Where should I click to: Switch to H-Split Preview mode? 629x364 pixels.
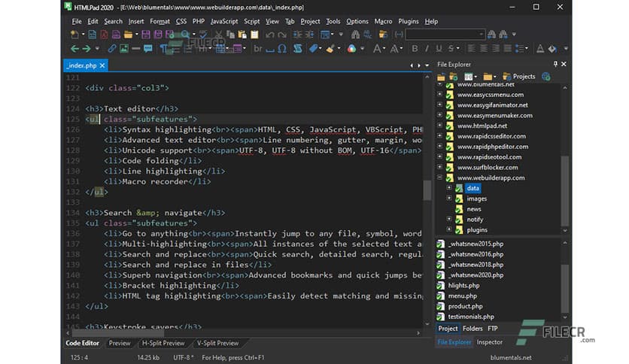point(164,343)
